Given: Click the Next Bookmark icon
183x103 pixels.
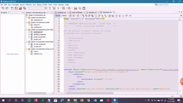Looking at the screenshot, I should tap(102, 16).
